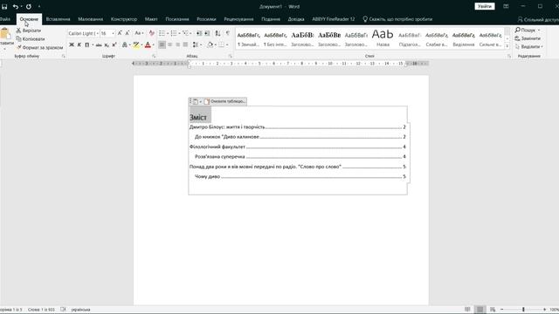Click the Замінити button
Image resolution: width=559 pixels, height=314 pixels.
point(528,38)
